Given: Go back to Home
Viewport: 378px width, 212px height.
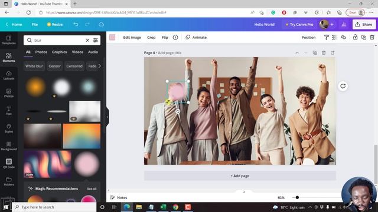Looking at the screenshot, I should pyautogui.click(x=14, y=24).
